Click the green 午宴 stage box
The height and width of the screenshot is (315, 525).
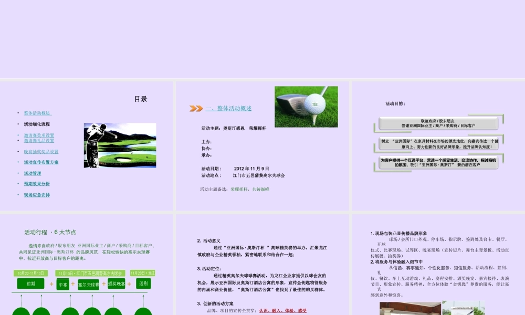point(63,285)
